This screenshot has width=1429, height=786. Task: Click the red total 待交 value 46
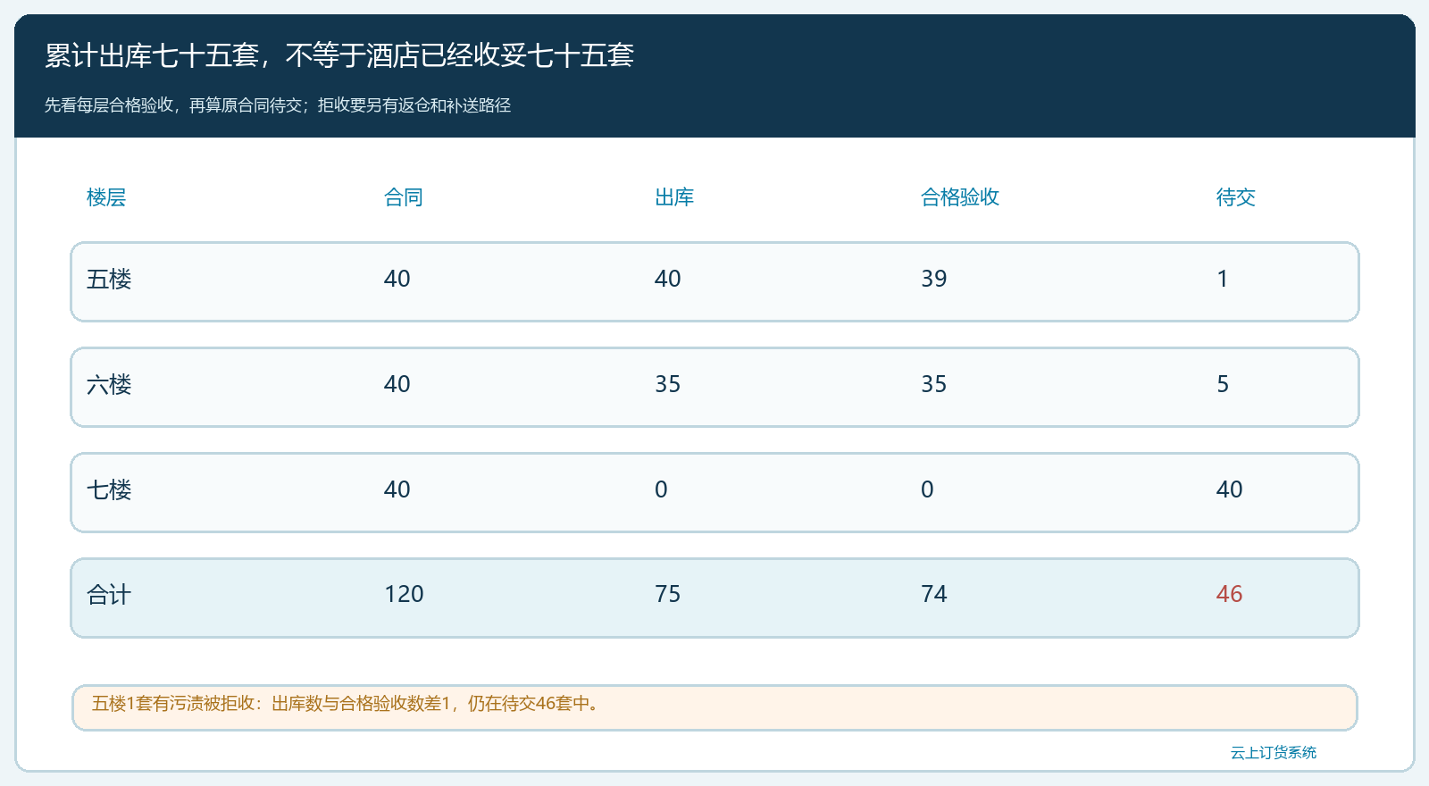[x=1230, y=594]
